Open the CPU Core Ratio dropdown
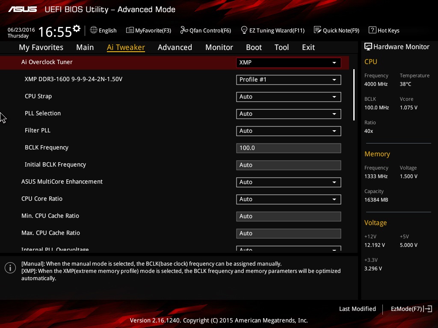The width and height of the screenshot is (438, 328). [289, 199]
